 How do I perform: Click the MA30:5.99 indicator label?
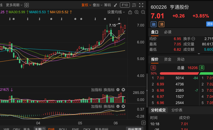pyautogui.click(x=17, y=12)
